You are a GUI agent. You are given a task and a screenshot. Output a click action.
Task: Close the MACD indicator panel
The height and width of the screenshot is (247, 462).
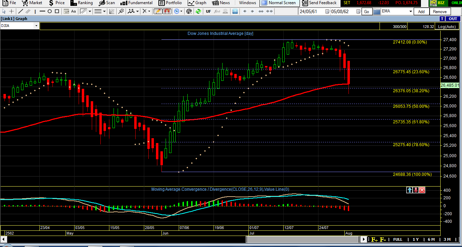pyautogui.click(x=422, y=190)
